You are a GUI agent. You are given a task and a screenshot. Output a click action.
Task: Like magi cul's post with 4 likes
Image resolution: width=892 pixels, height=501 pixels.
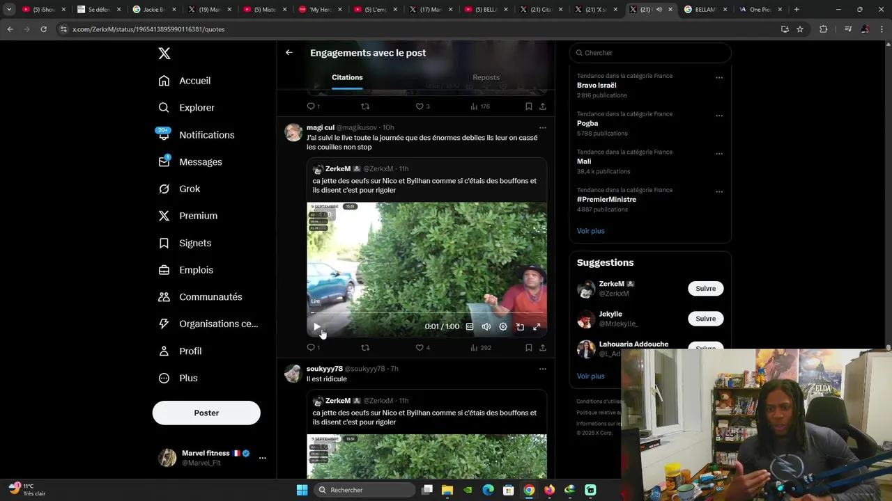point(423,347)
